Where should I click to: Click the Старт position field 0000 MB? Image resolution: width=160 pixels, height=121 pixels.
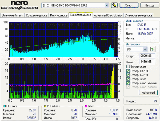(147, 56)
